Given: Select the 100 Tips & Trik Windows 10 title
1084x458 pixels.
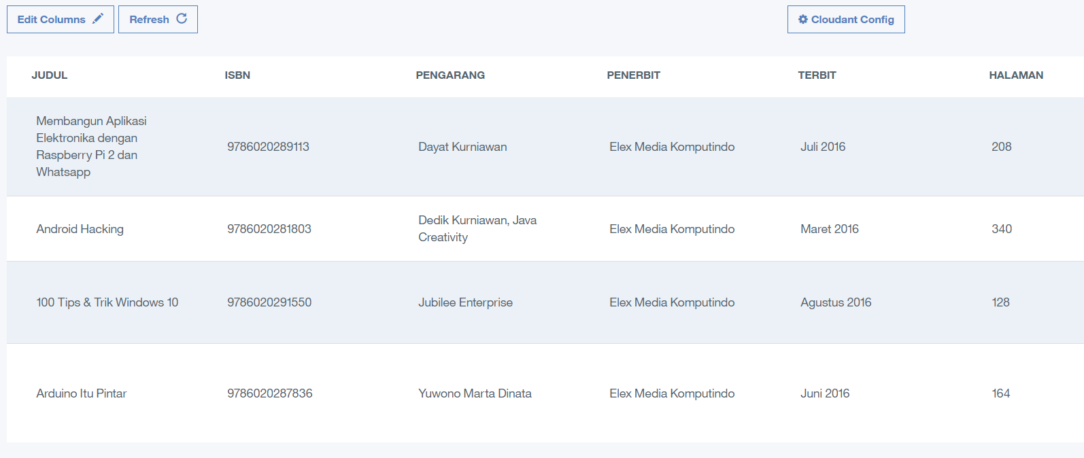Looking at the screenshot, I should coord(107,302).
